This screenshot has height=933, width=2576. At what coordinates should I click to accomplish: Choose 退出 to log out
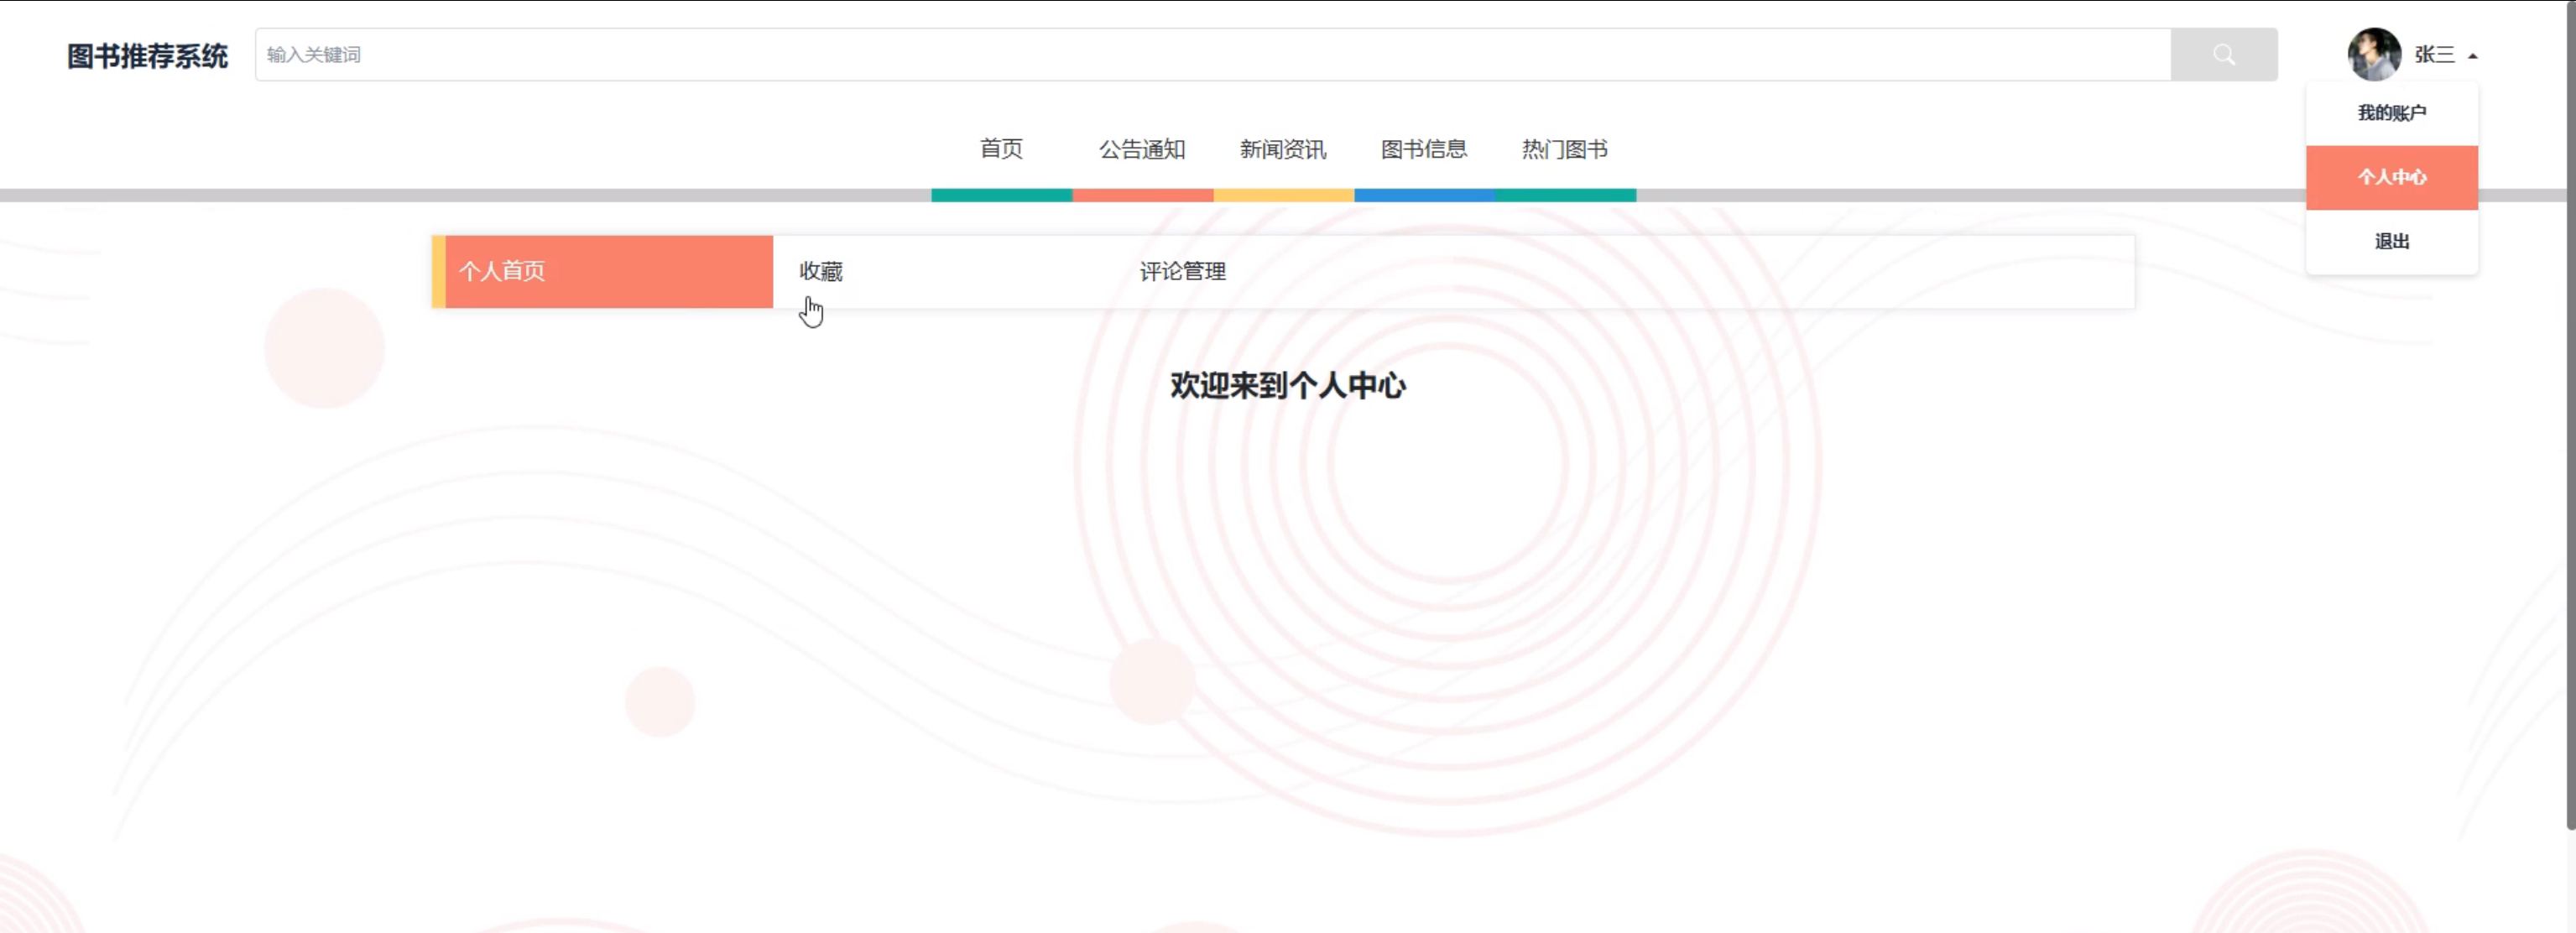(x=2391, y=241)
